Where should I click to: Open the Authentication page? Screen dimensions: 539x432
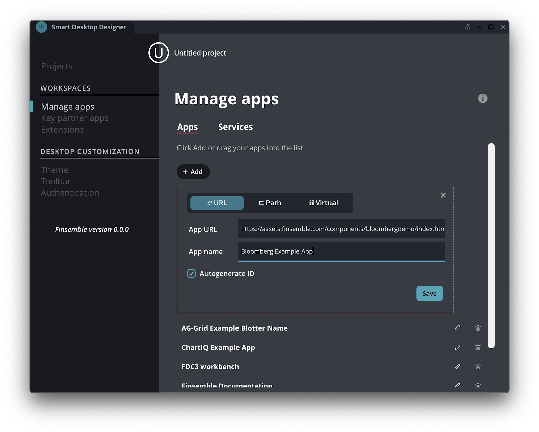pos(70,193)
